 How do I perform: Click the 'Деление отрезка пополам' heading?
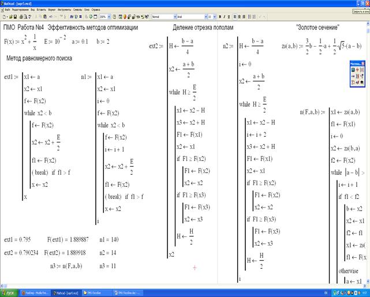pyautogui.click(x=203, y=28)
